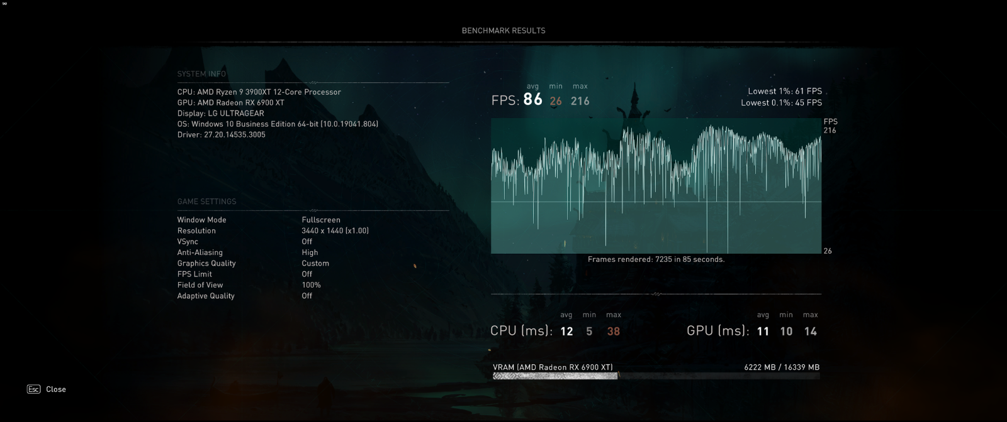Click the Off value beside Adaptive Quality

307,296
